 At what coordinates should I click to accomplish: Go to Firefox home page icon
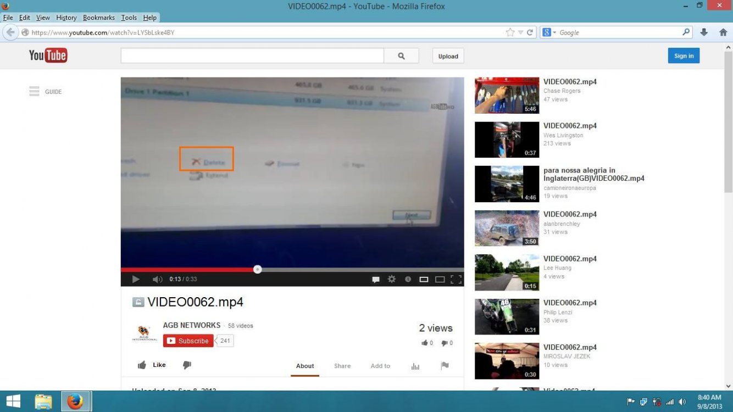(723, 32)
